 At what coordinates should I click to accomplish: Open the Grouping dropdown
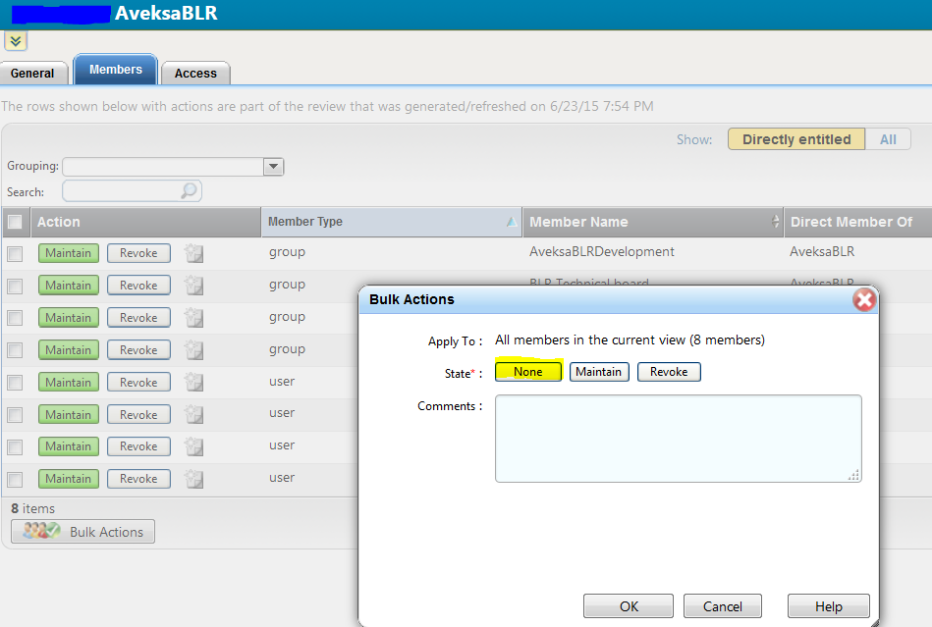click(x=273, y=167)
